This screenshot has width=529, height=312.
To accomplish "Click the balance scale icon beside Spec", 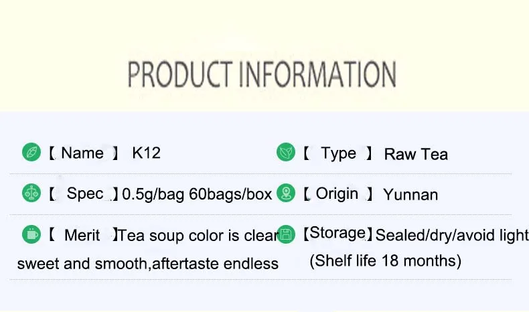I will tap(31, 193).
